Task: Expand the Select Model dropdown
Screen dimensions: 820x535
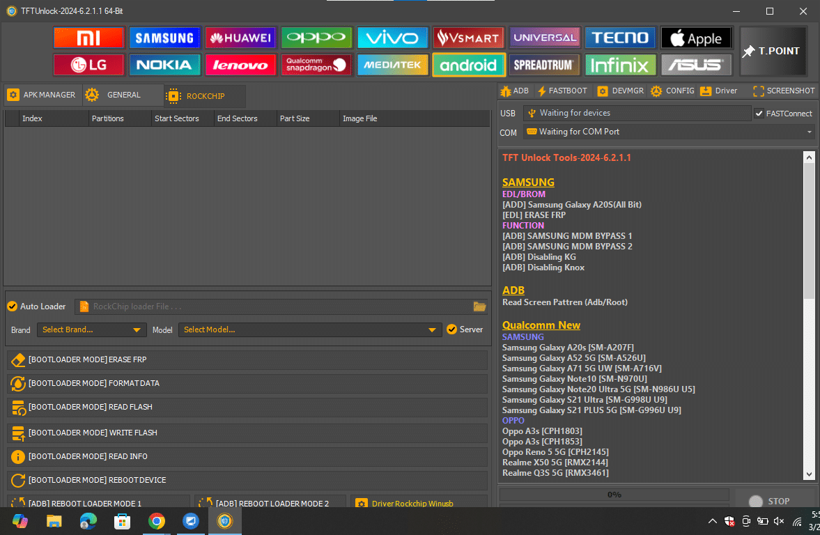Action: click(432, 329)
